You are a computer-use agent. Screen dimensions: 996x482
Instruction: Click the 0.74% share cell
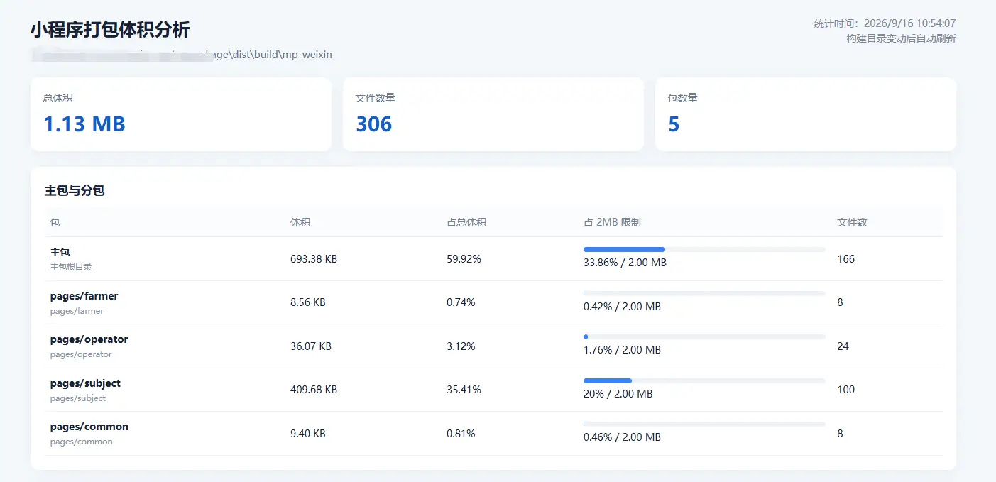coord(461,302)
